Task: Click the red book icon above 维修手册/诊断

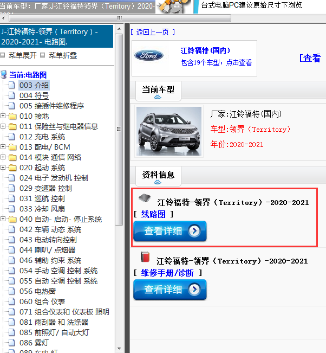Action: pos(145,257)
